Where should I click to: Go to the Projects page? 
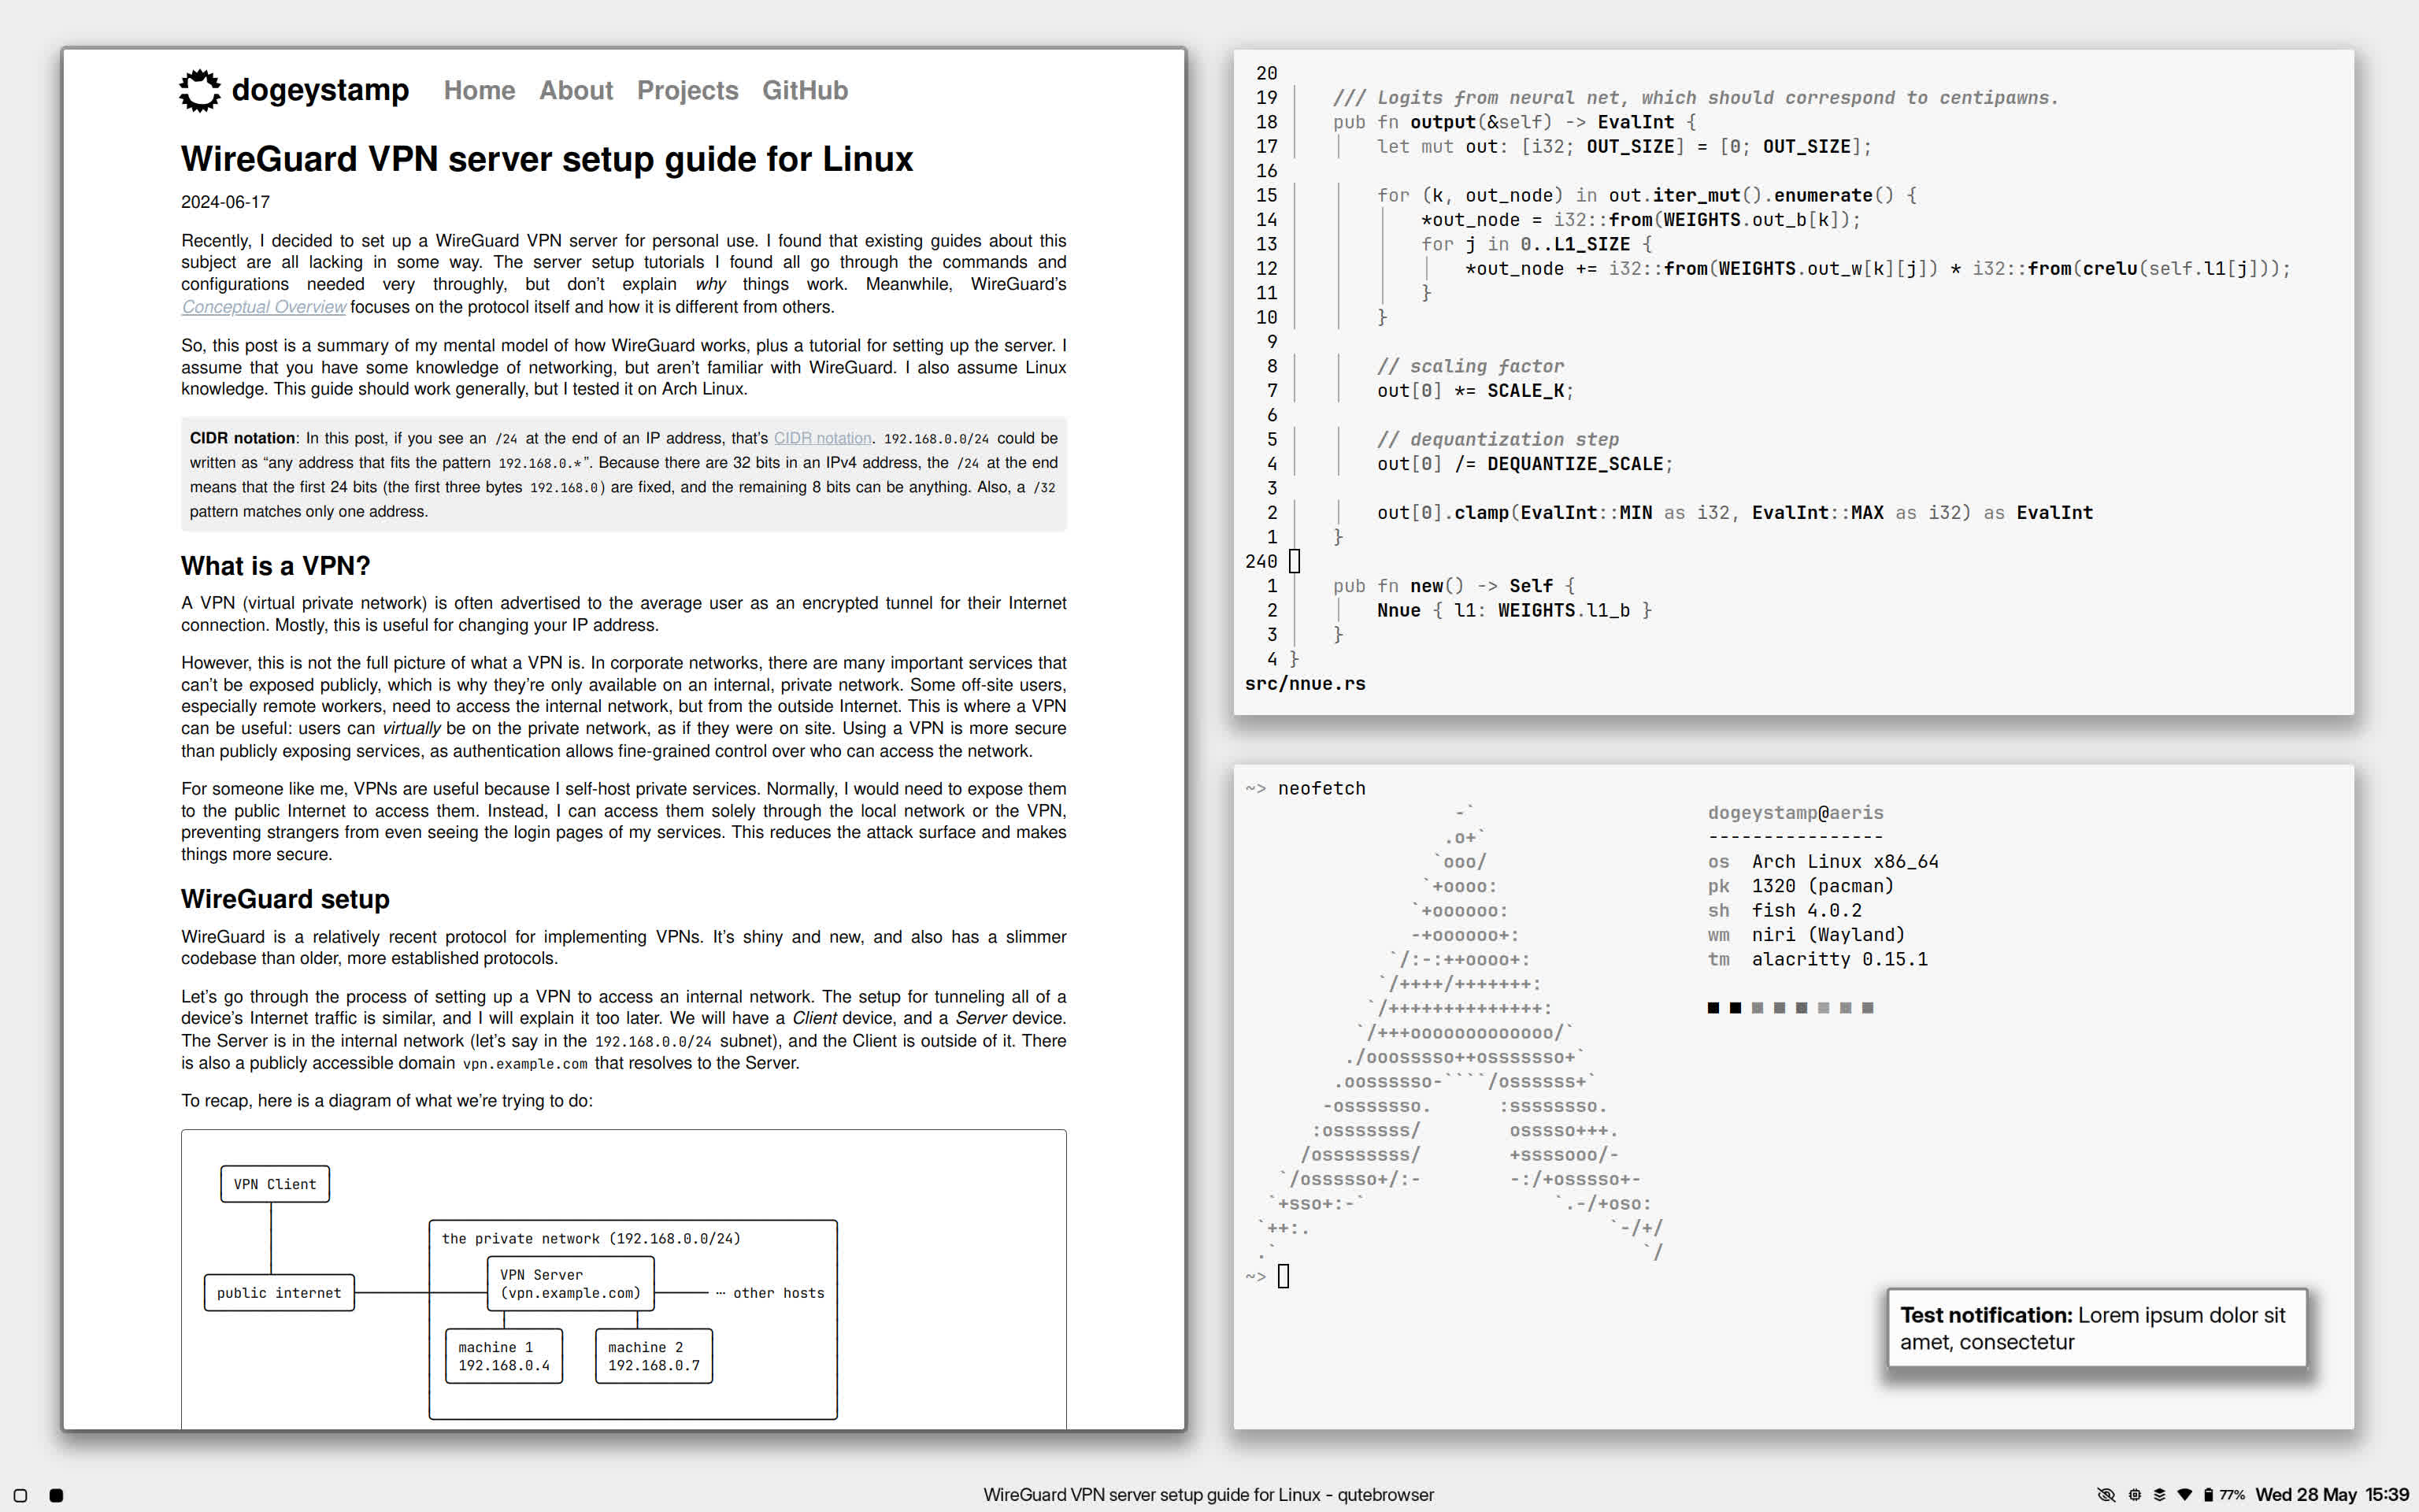tap(687, 90)
